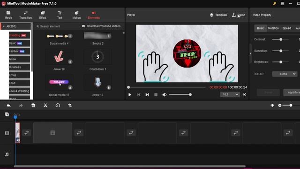Click the key upgrade icon
This screenshot has width=300, height=169.
tap(275, 3)
